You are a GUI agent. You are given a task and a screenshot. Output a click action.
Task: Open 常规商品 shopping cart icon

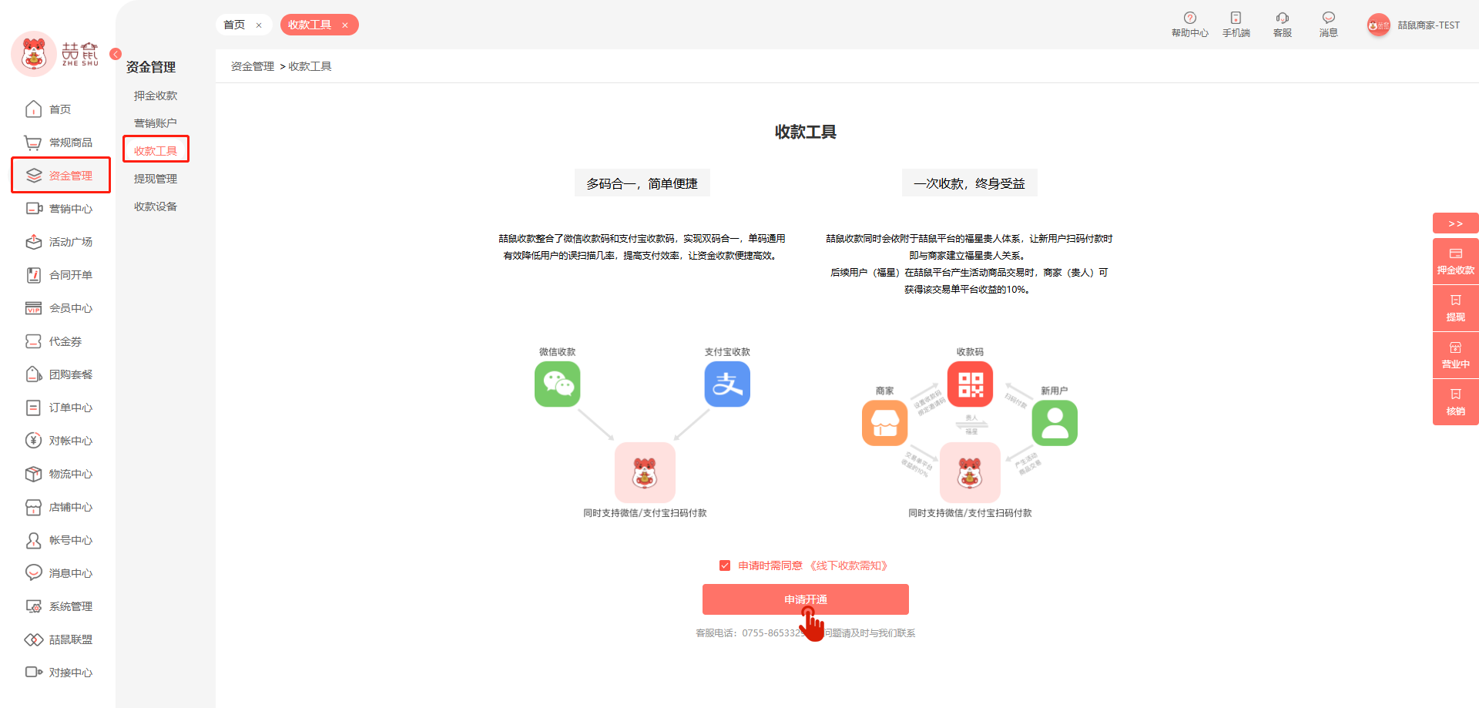pos(33,143)
